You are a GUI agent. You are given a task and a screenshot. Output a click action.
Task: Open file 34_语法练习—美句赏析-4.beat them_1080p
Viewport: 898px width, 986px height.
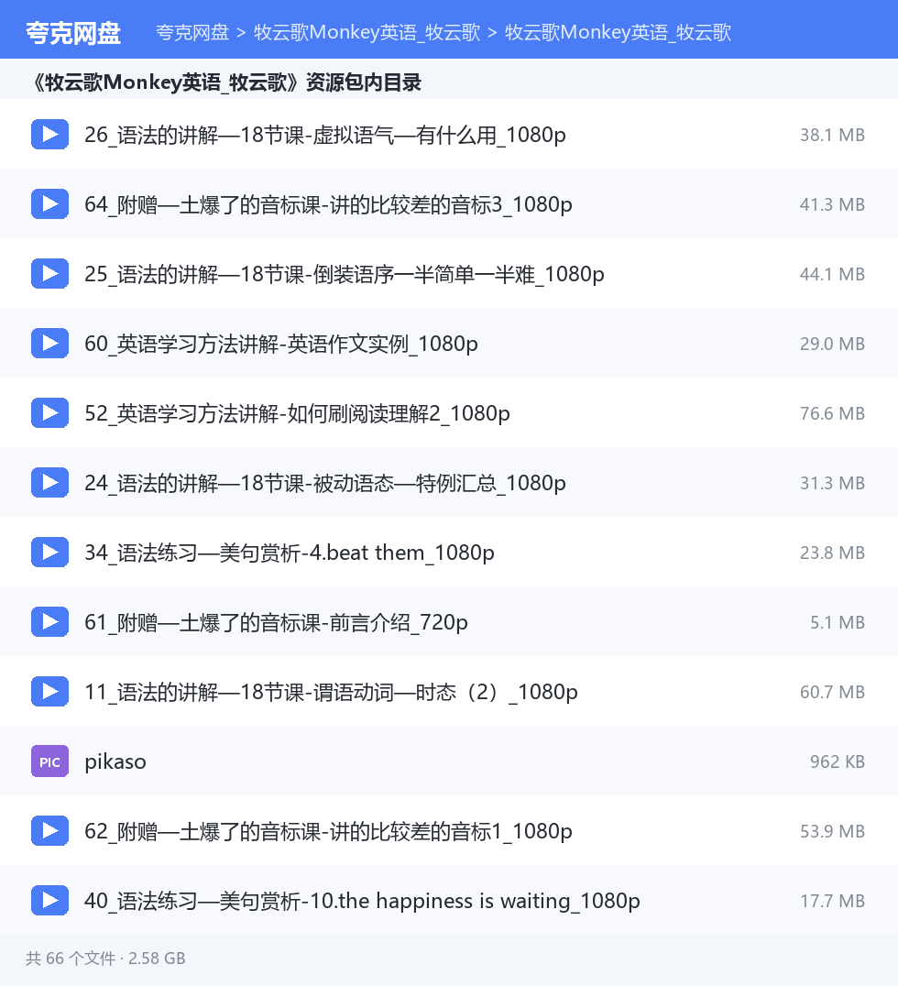290,553
